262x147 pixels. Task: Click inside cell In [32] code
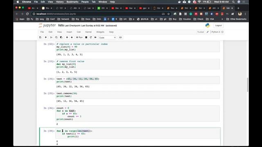click(x=138, y=47)
